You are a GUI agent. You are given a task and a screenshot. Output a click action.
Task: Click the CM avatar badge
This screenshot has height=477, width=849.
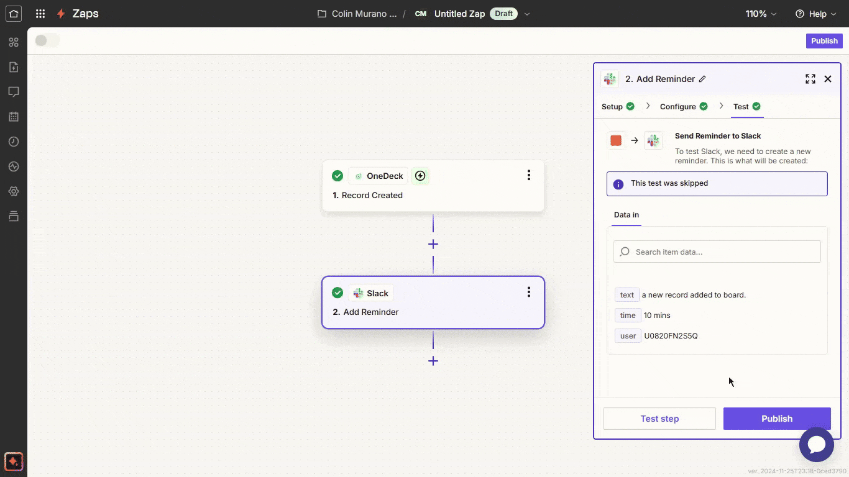point(421,14)
